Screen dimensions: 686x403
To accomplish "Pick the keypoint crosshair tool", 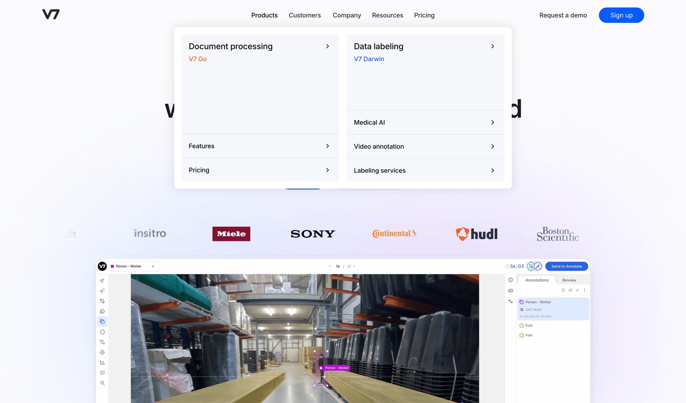I will click(102, 352).
